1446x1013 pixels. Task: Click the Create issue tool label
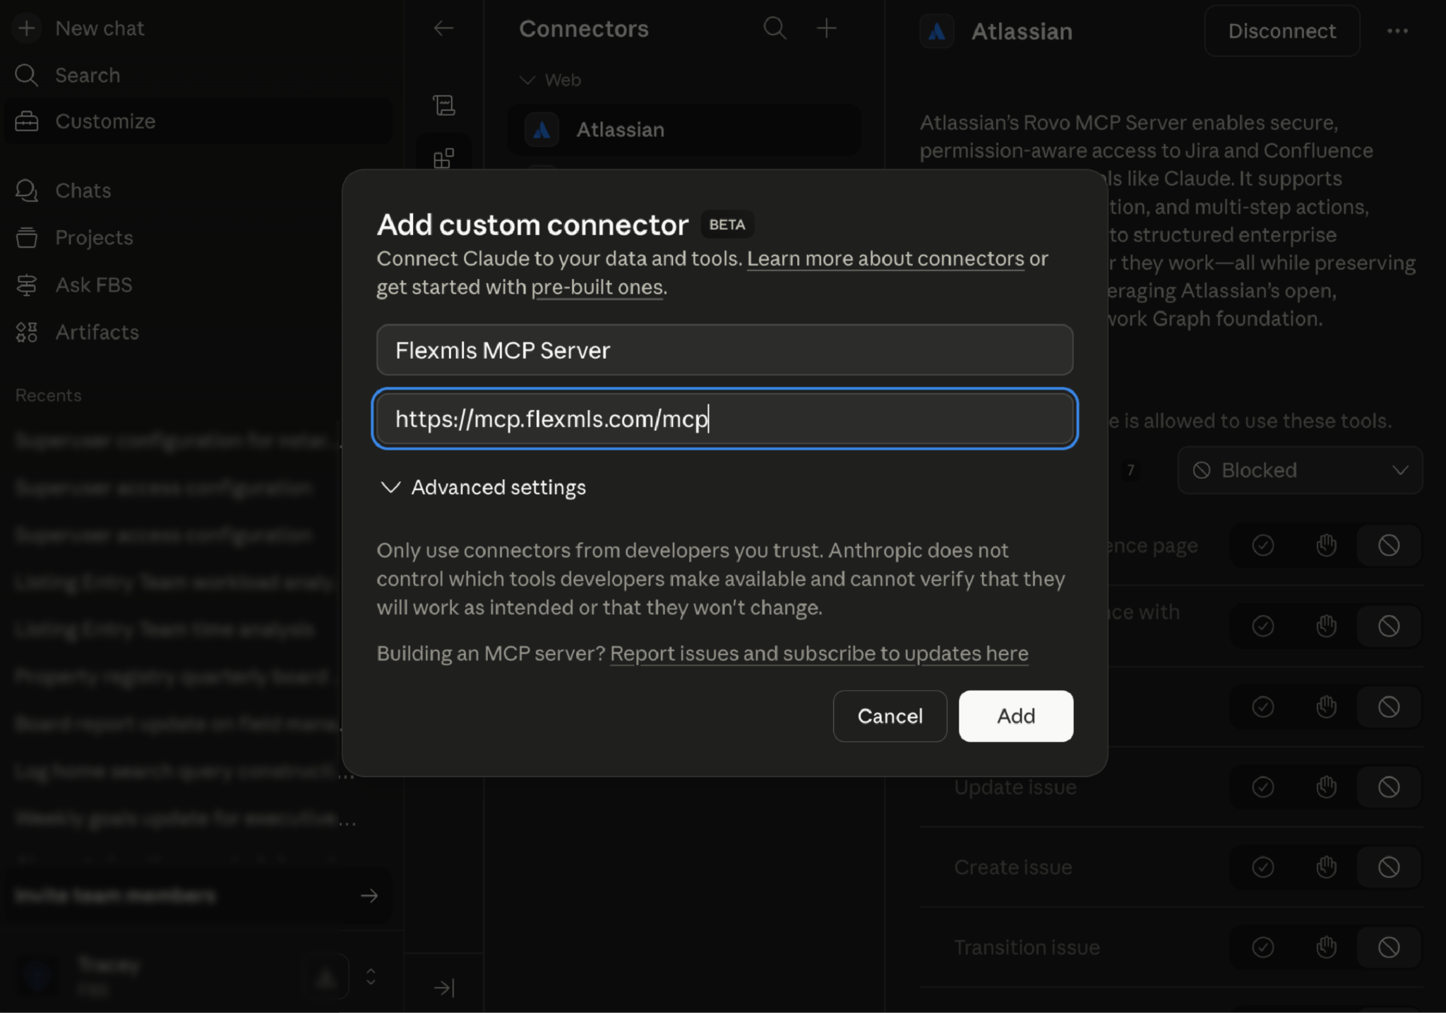pyautogui.click(x=1012, y=867)
